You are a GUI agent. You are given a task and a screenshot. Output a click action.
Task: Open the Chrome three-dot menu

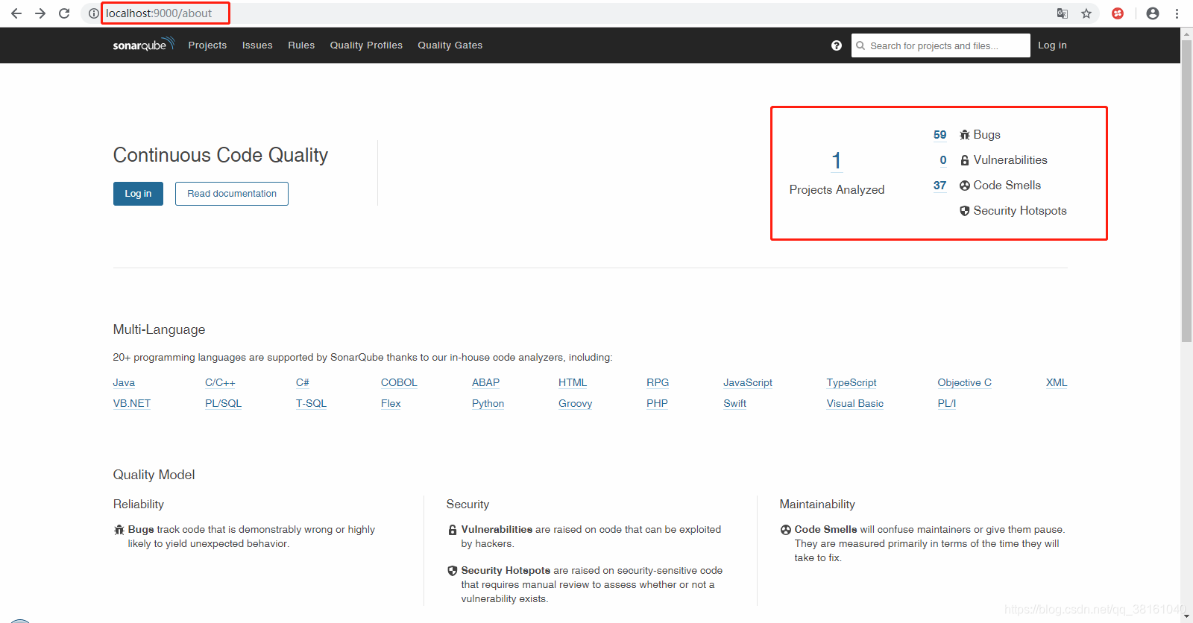tap(1177, 13)
